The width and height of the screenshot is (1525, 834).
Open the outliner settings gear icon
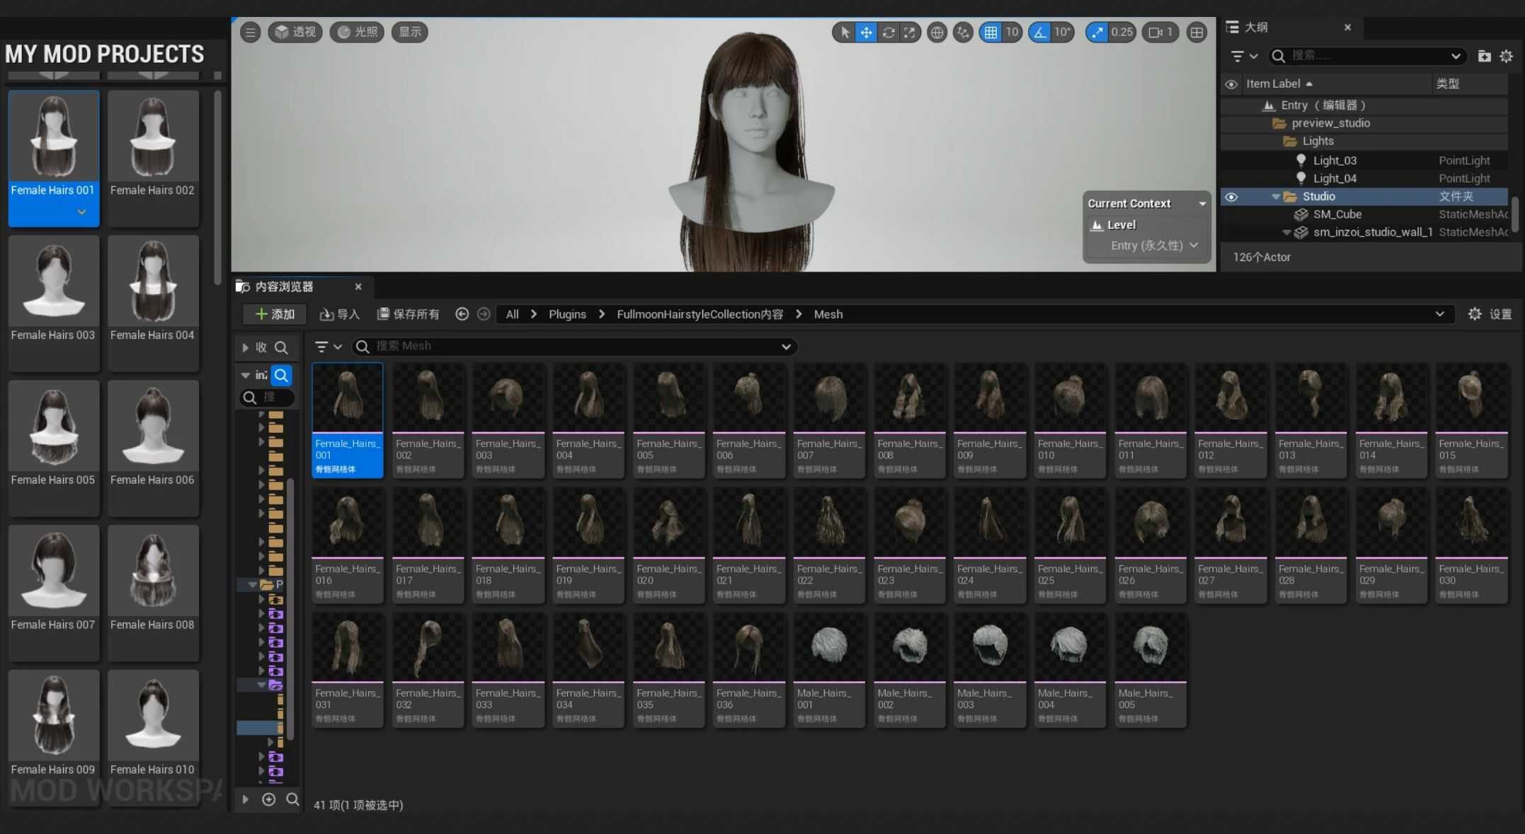[x=1507, y=56]
